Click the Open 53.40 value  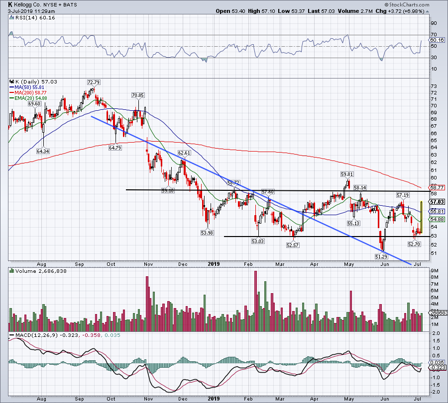point(230,11)
